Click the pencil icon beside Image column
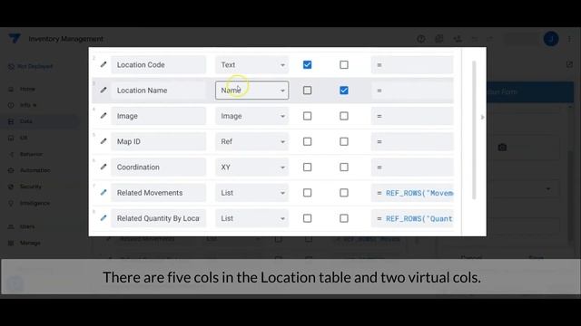Screen dimensions: 581x326 pyautogui.click(x=103, y=116)
